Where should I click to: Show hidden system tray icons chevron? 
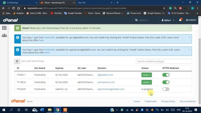coord(117,110)
